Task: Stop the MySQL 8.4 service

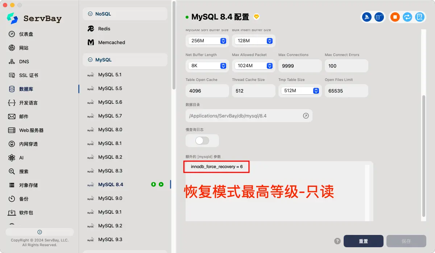Action: pyautogui.click(x=395, y=17)
